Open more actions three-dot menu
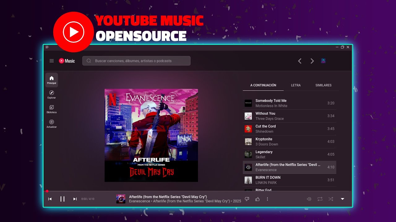The image size is (396, 222). coord(268,199)
